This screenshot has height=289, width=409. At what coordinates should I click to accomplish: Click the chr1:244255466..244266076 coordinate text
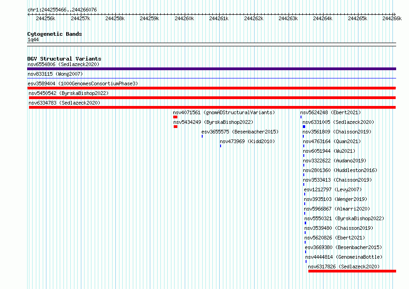62,10
